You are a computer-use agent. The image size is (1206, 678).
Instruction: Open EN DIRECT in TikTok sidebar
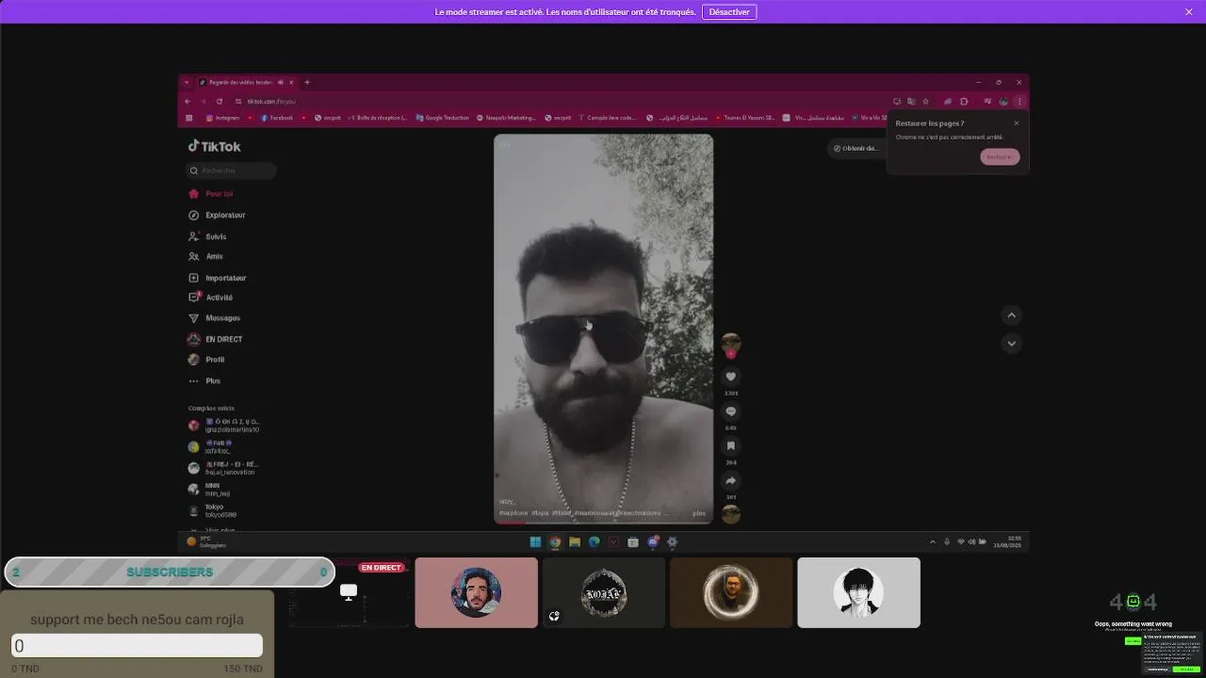pyautogui.click(x=215, y=339)
